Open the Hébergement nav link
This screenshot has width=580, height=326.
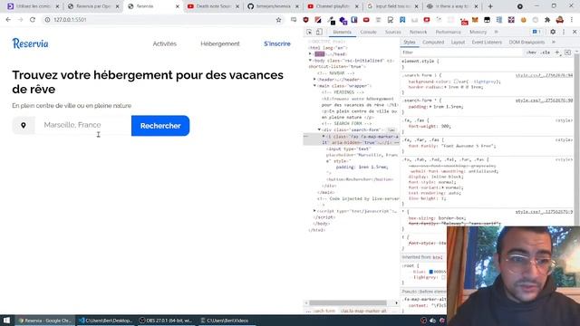220,43
